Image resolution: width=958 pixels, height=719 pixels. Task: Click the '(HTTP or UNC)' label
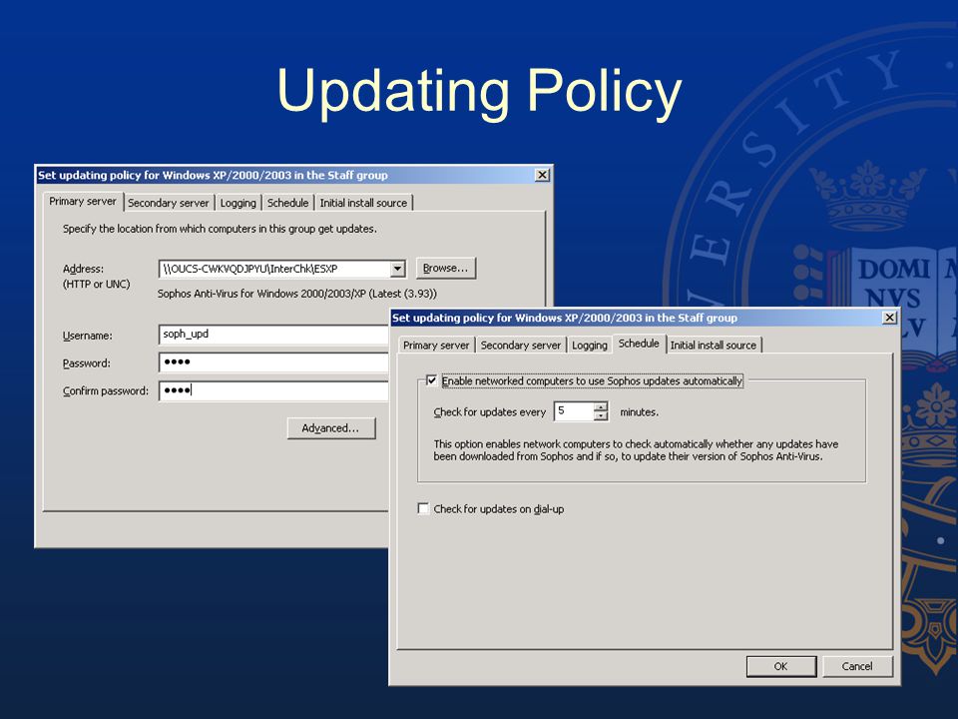[x=96, y=285]
